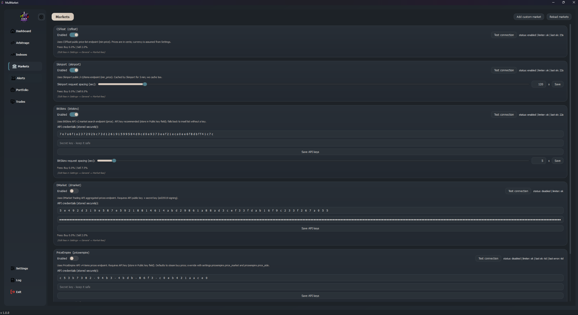Screen dimensions: 578x315
Task: Enable the DMarket market toggle
Action: click(x=74, y=191)
